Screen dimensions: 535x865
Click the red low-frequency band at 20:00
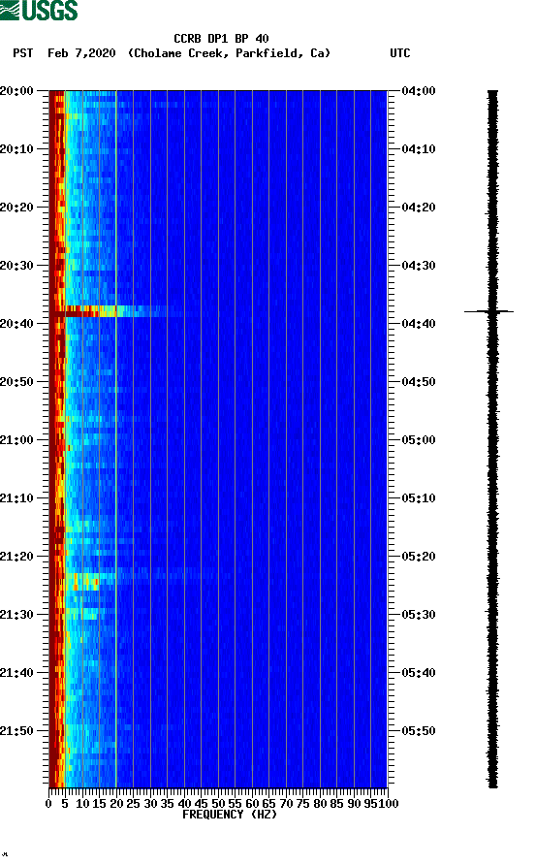pos(57,95)
